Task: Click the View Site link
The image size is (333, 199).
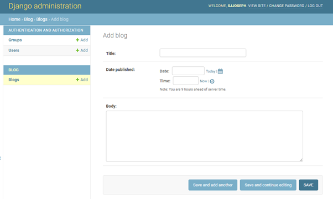Action: tap(257, 6)
